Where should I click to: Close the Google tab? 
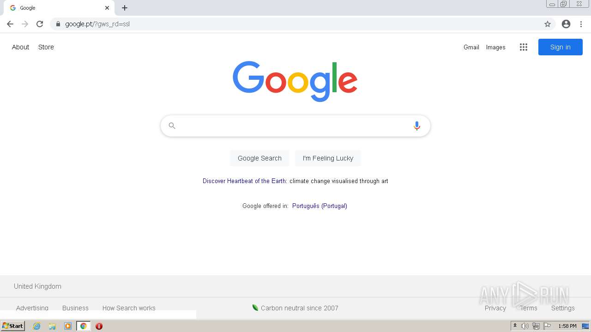pyautogui.click(x=107, y=8)
